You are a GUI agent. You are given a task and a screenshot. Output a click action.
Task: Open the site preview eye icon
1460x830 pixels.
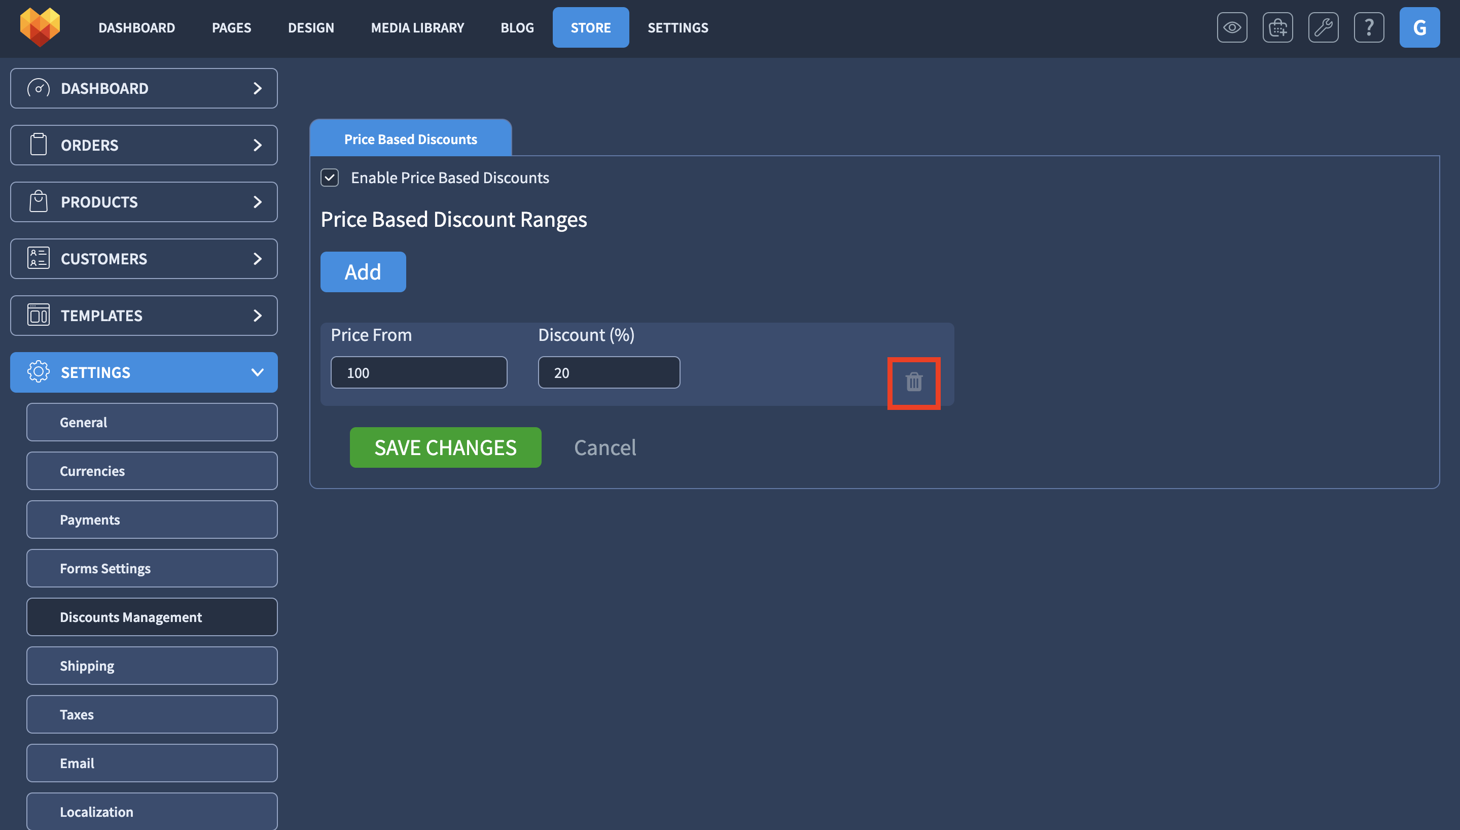(1232, 27)
